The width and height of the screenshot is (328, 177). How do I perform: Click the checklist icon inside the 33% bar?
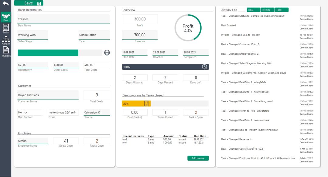(x=146, y=103)
